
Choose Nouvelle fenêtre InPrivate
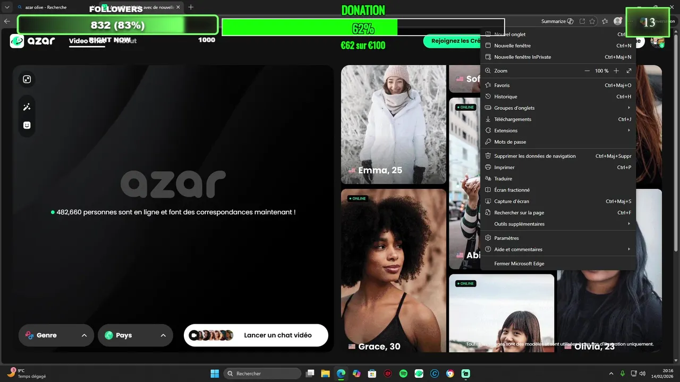point(558,57)
